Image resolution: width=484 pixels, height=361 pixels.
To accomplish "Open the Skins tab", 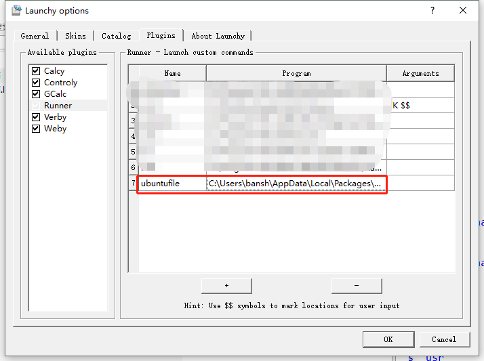I will [76, 36].
